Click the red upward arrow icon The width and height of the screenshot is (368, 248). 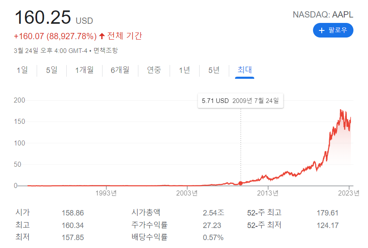pyautogui.click(x=102, y=36)
